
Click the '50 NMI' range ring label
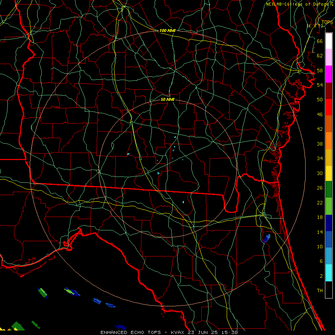pyautogui.click(x=167, y=99)
